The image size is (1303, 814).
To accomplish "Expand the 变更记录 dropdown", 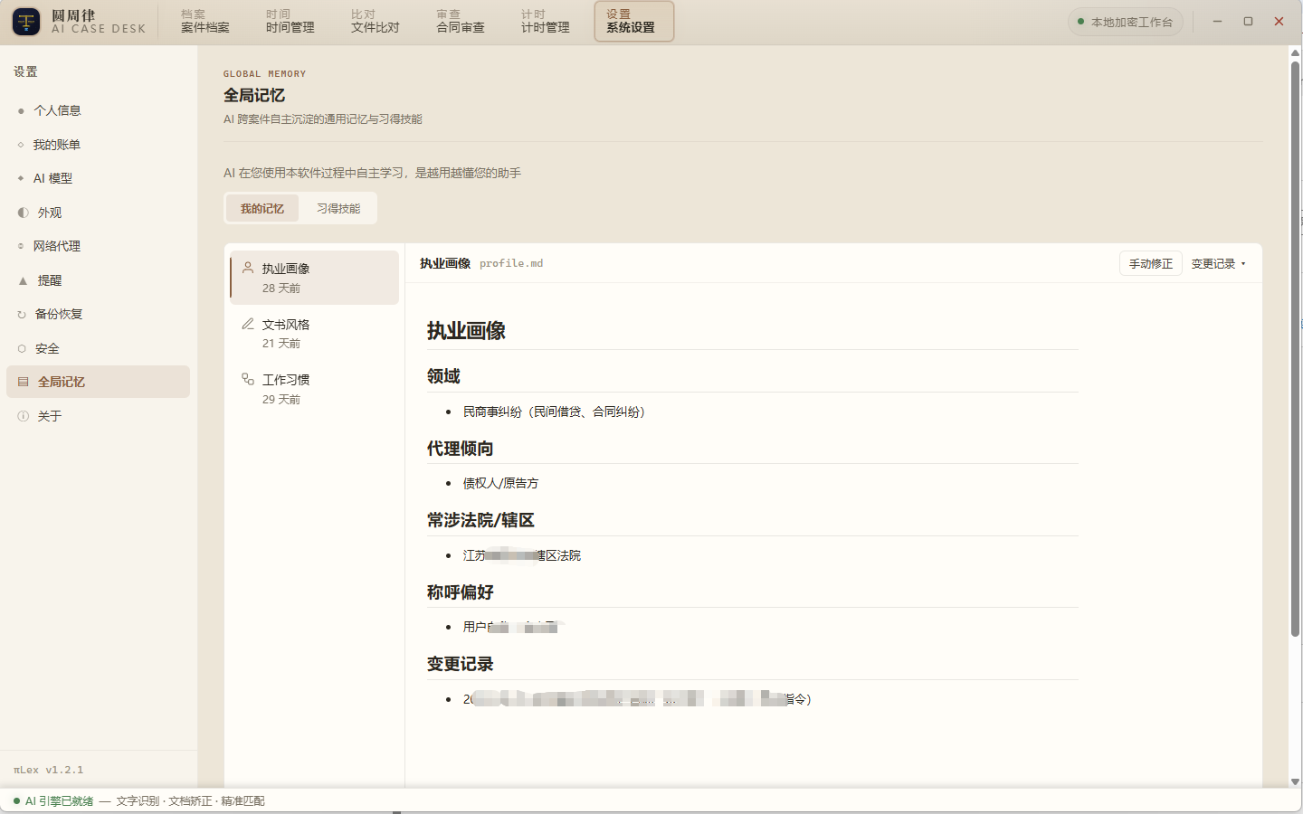I will pos(1218,263).
